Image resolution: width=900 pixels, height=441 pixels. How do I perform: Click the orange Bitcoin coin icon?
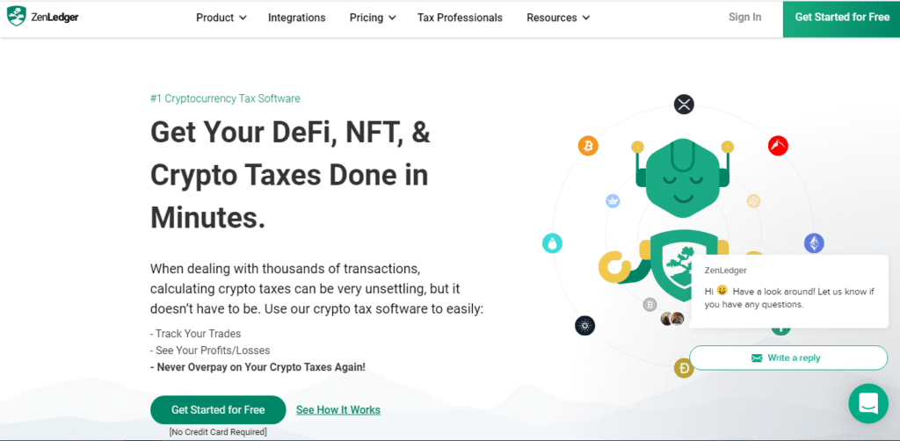(x=588, y=146)
